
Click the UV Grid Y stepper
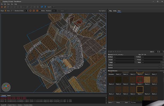163,52
